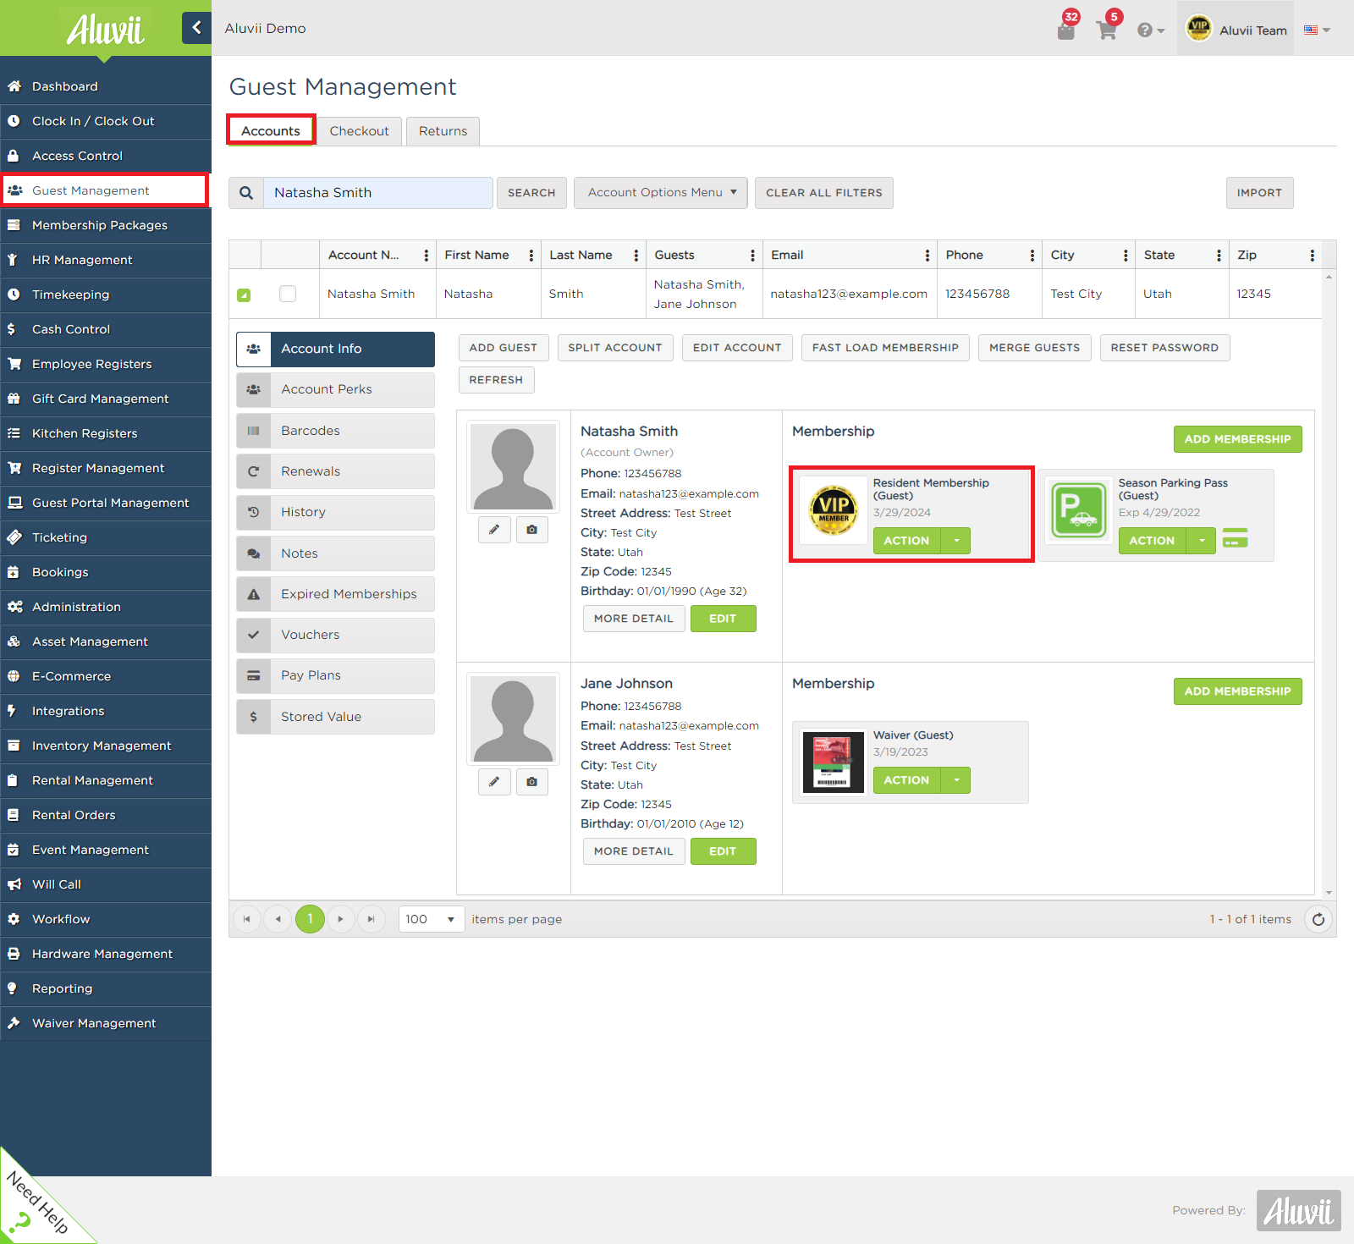
Task: Open column menu for the State column
Action: click(x=1219, y=256)
